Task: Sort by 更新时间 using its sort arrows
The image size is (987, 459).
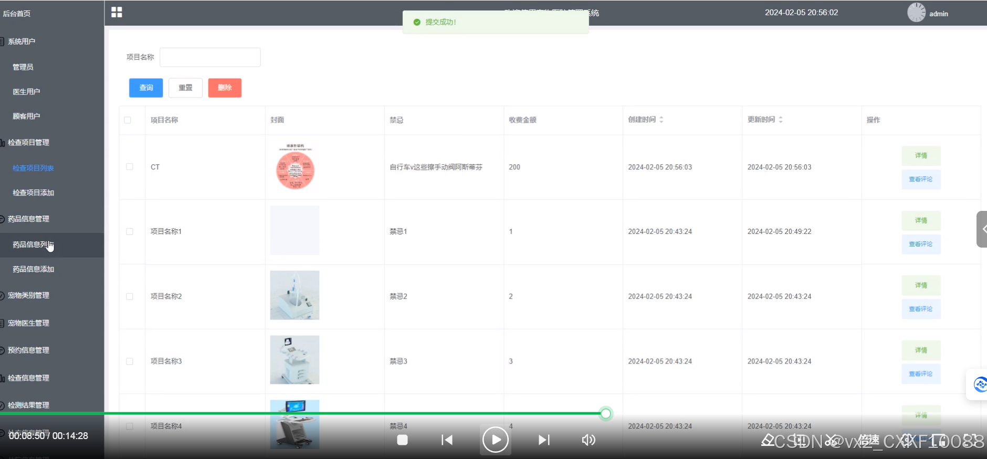Action: pyautogui.click(x=781, y=120)
